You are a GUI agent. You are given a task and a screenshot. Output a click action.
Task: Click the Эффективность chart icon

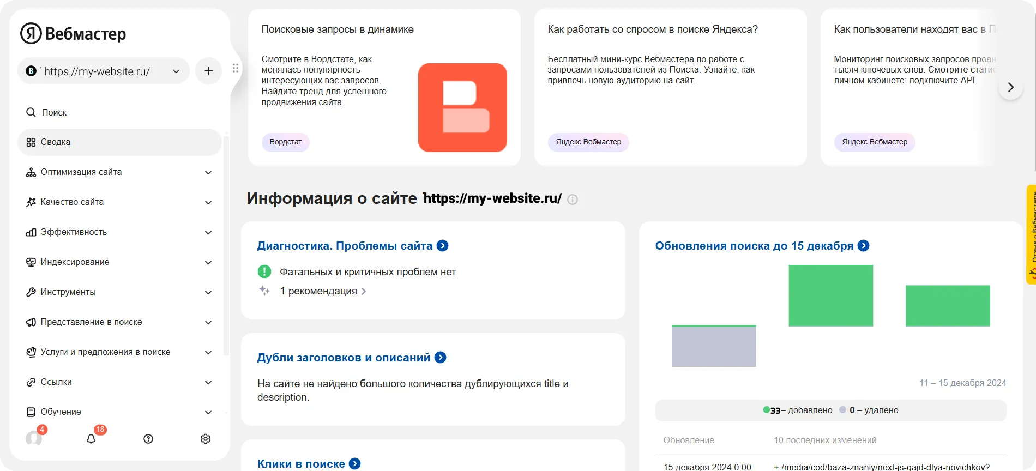(31, 232)
